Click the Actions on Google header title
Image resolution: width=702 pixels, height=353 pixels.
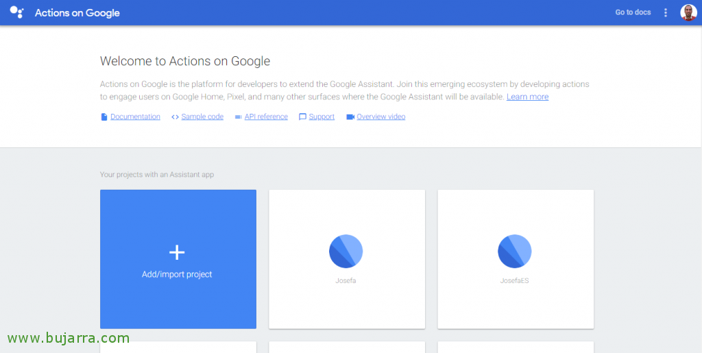point(77,13)
